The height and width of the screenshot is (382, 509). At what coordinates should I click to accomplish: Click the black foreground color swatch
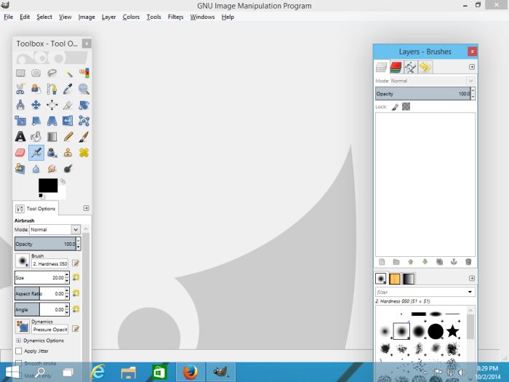coord(47,185)
